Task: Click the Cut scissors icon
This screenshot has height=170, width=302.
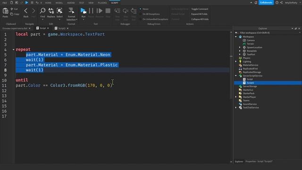Action: (12, 9)
